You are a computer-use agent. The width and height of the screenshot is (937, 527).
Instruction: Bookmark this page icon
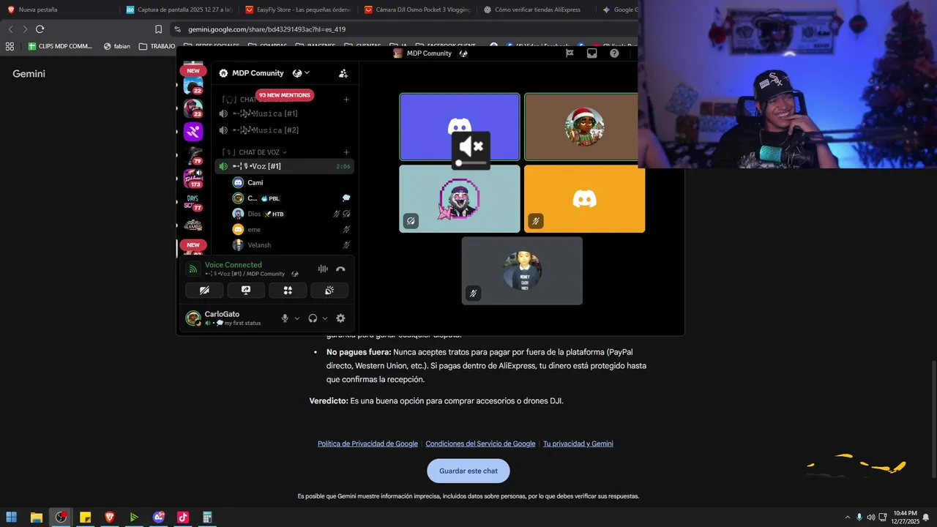158,29
